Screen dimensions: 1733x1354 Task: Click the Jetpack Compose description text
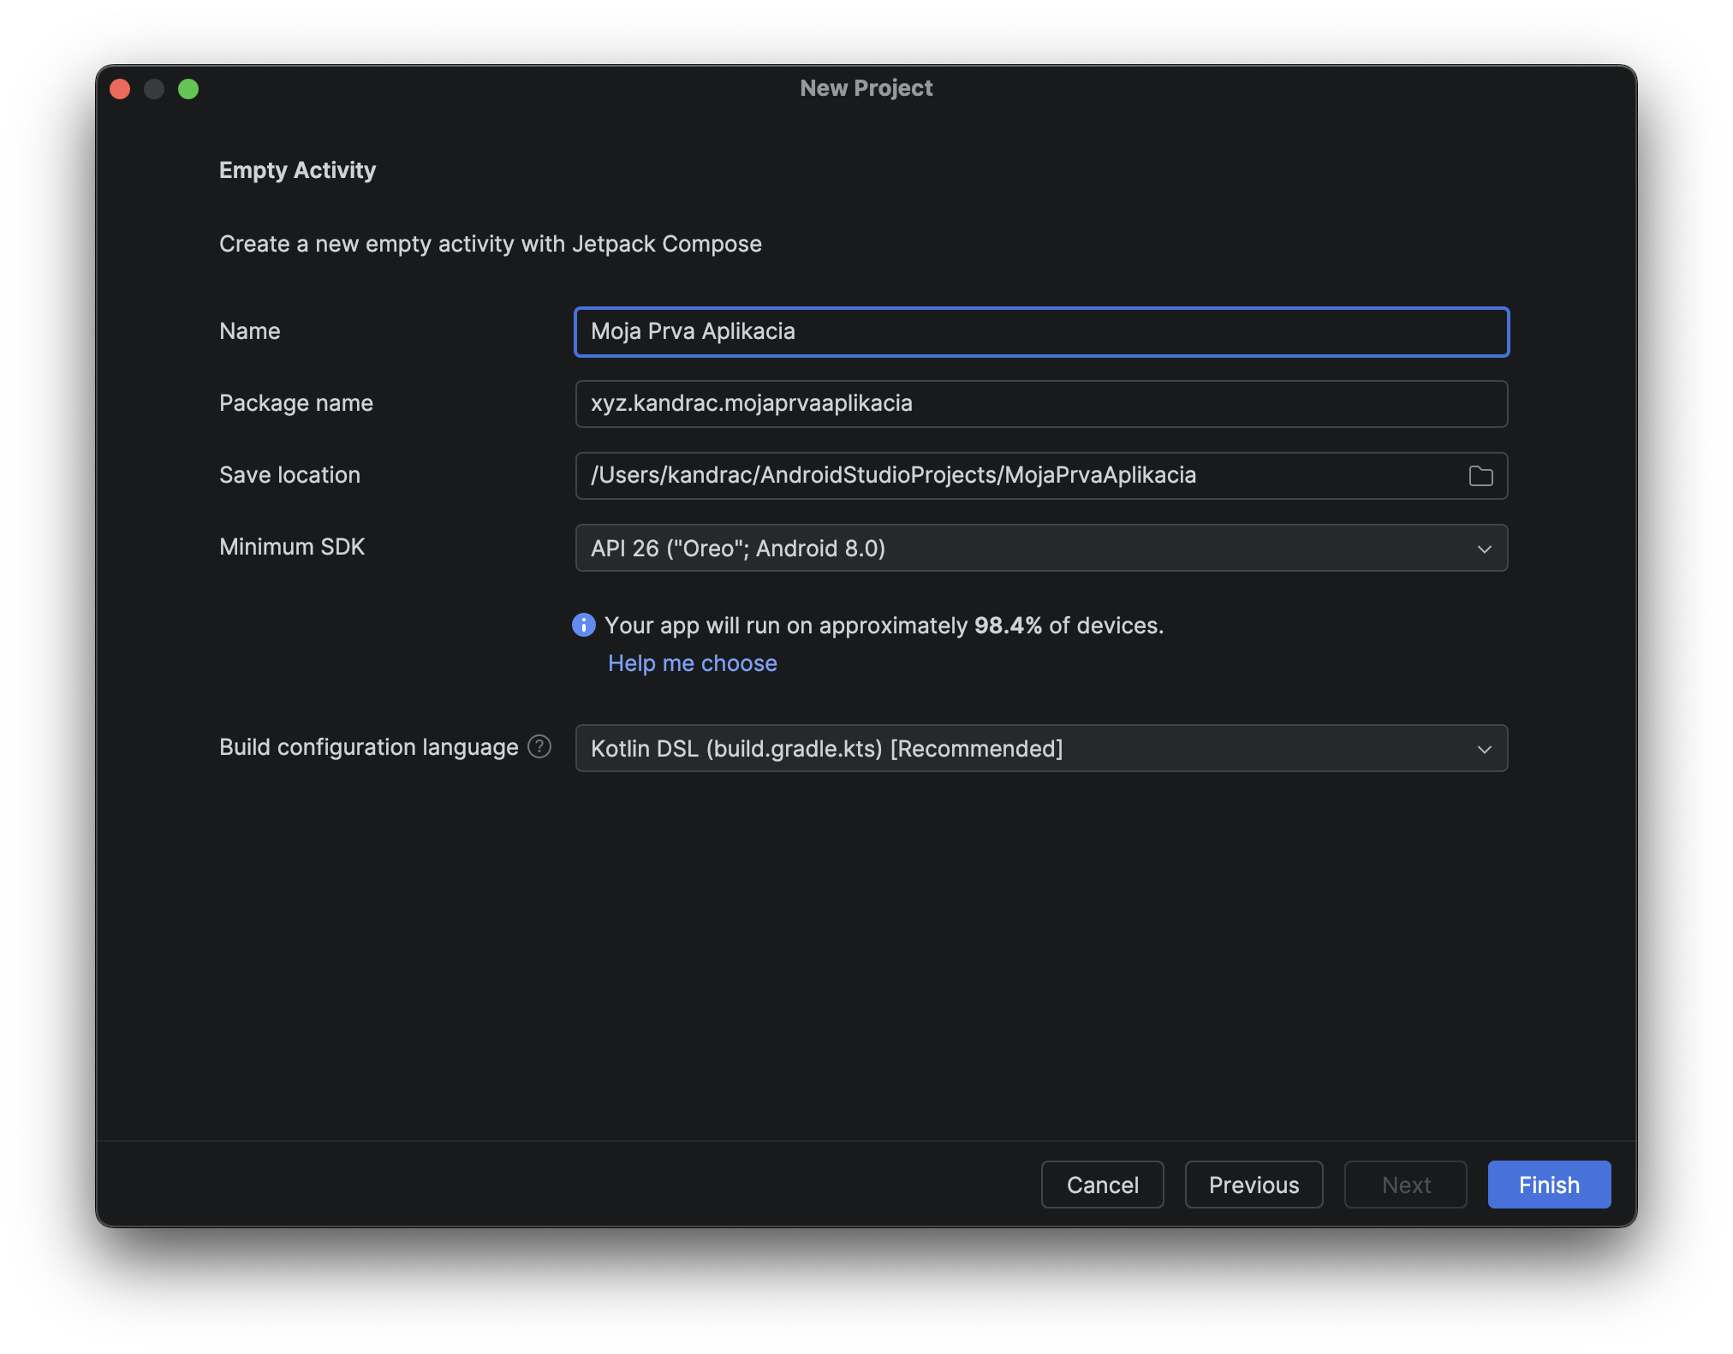(x=491, y=244)
